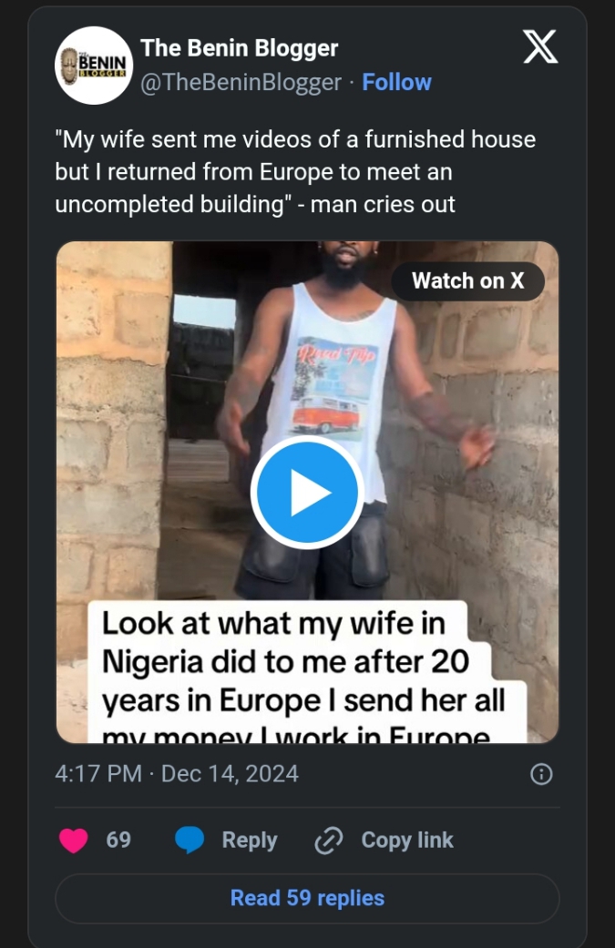615x948 pixels.
Task: Open the Read 59 replies button
Action: click(307, 898)
